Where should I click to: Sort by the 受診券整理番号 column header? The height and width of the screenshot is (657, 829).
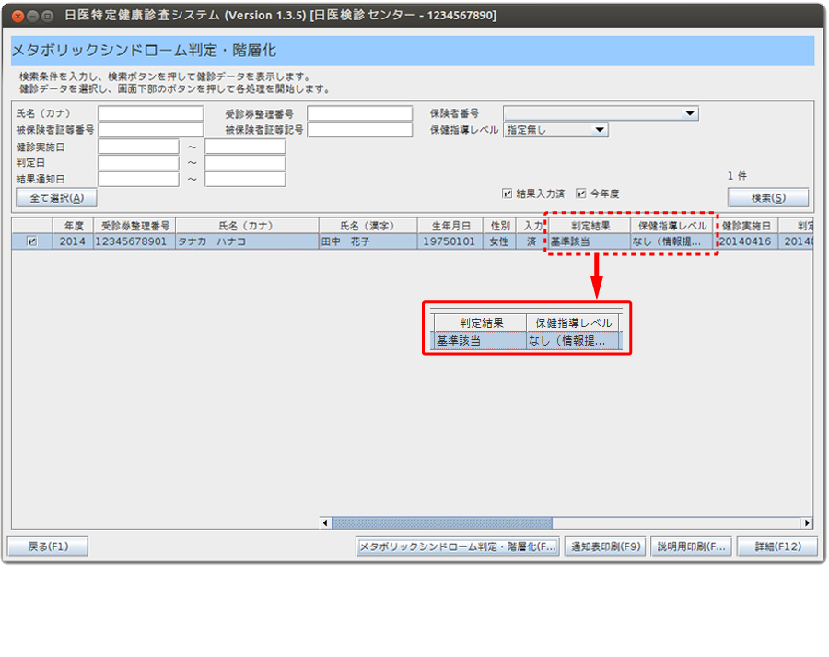(134, 226)
